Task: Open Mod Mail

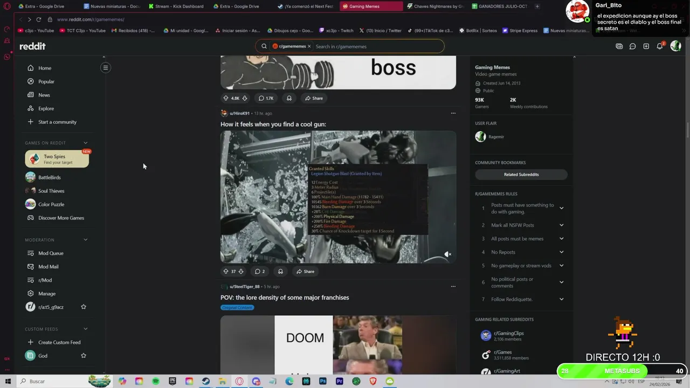Action: [x=48, y=267]
